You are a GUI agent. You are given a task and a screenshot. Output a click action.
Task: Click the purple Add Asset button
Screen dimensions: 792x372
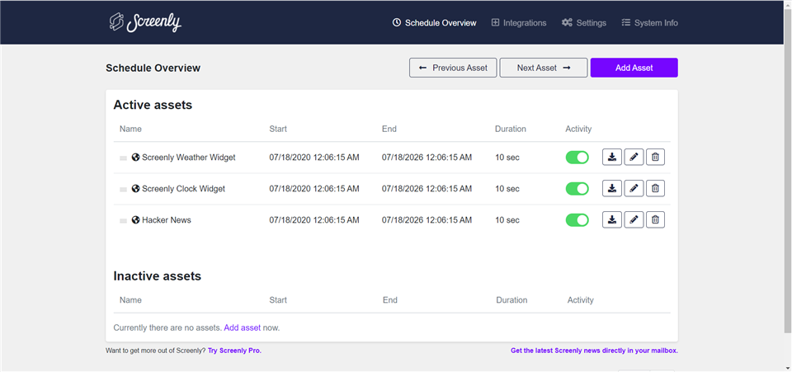[x=634, y=68]
